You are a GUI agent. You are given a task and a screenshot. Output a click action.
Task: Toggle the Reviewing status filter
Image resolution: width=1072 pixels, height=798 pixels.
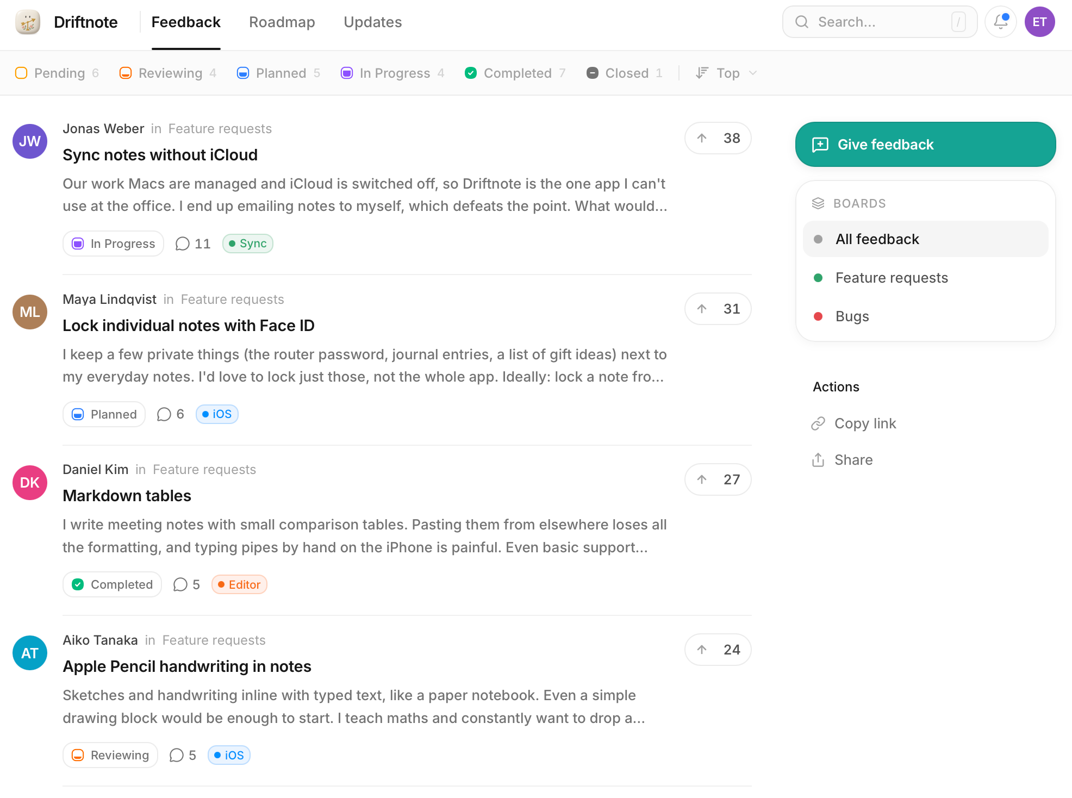[168, 73]
